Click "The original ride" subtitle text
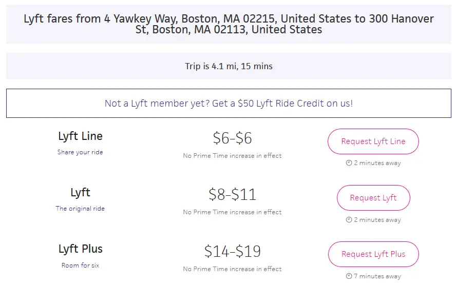 (80, 209)
